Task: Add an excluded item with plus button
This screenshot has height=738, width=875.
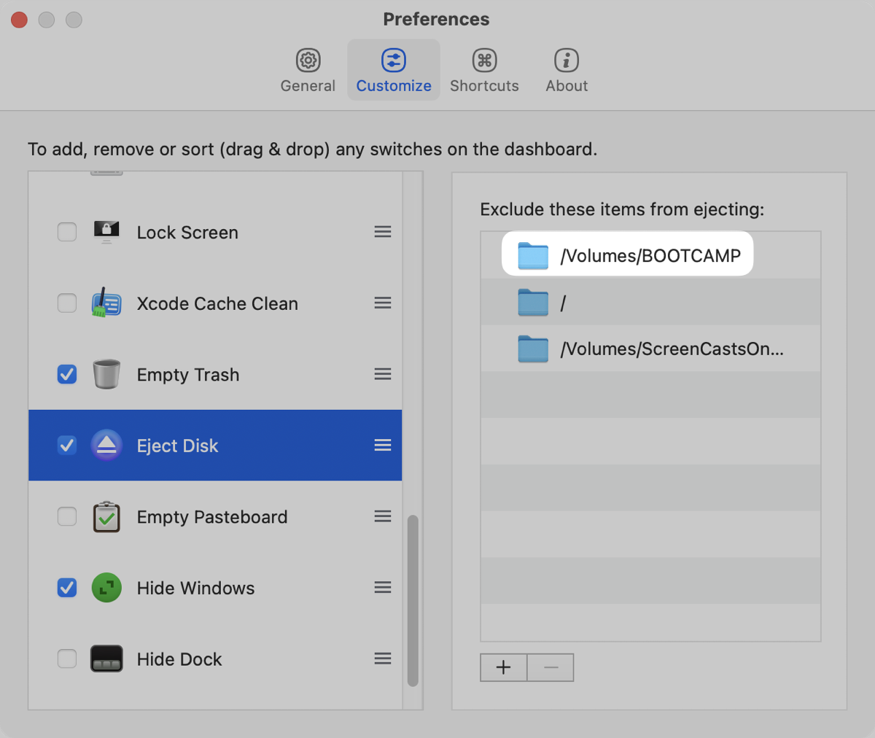Action: [x=503, y=667]
